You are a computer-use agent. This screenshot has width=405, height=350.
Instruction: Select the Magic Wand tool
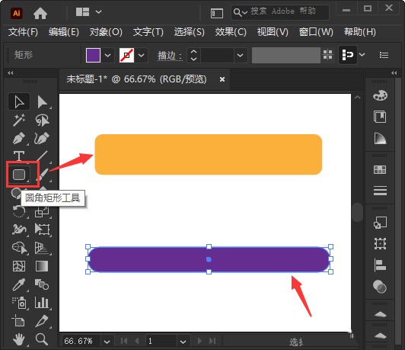point(19,120)
